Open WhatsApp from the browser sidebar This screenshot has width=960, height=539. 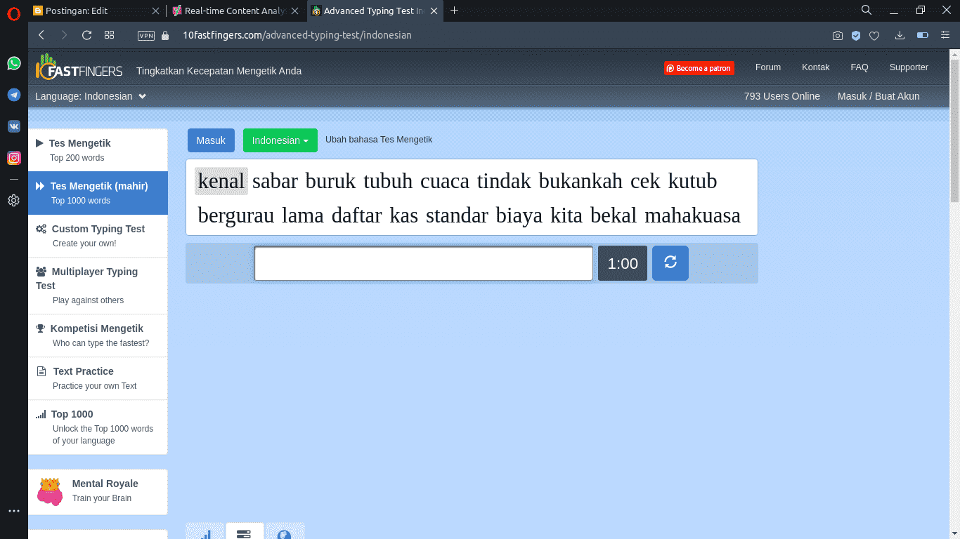pyautogui.click(x=13, y=63)
